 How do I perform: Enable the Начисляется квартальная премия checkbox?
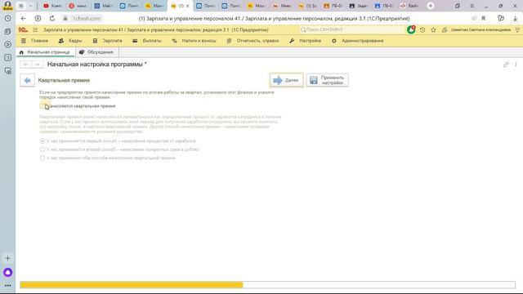pyautogui.click(x=42, y=106)
